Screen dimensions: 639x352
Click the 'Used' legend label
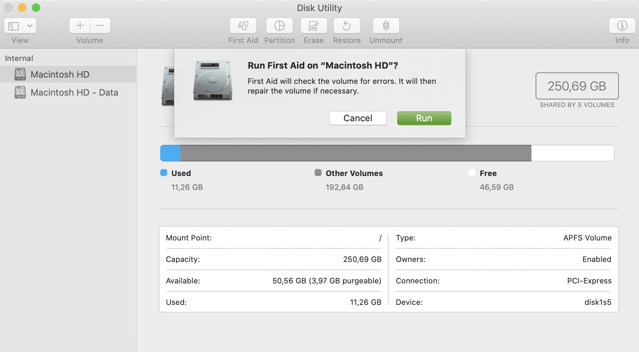click(181, 173)
